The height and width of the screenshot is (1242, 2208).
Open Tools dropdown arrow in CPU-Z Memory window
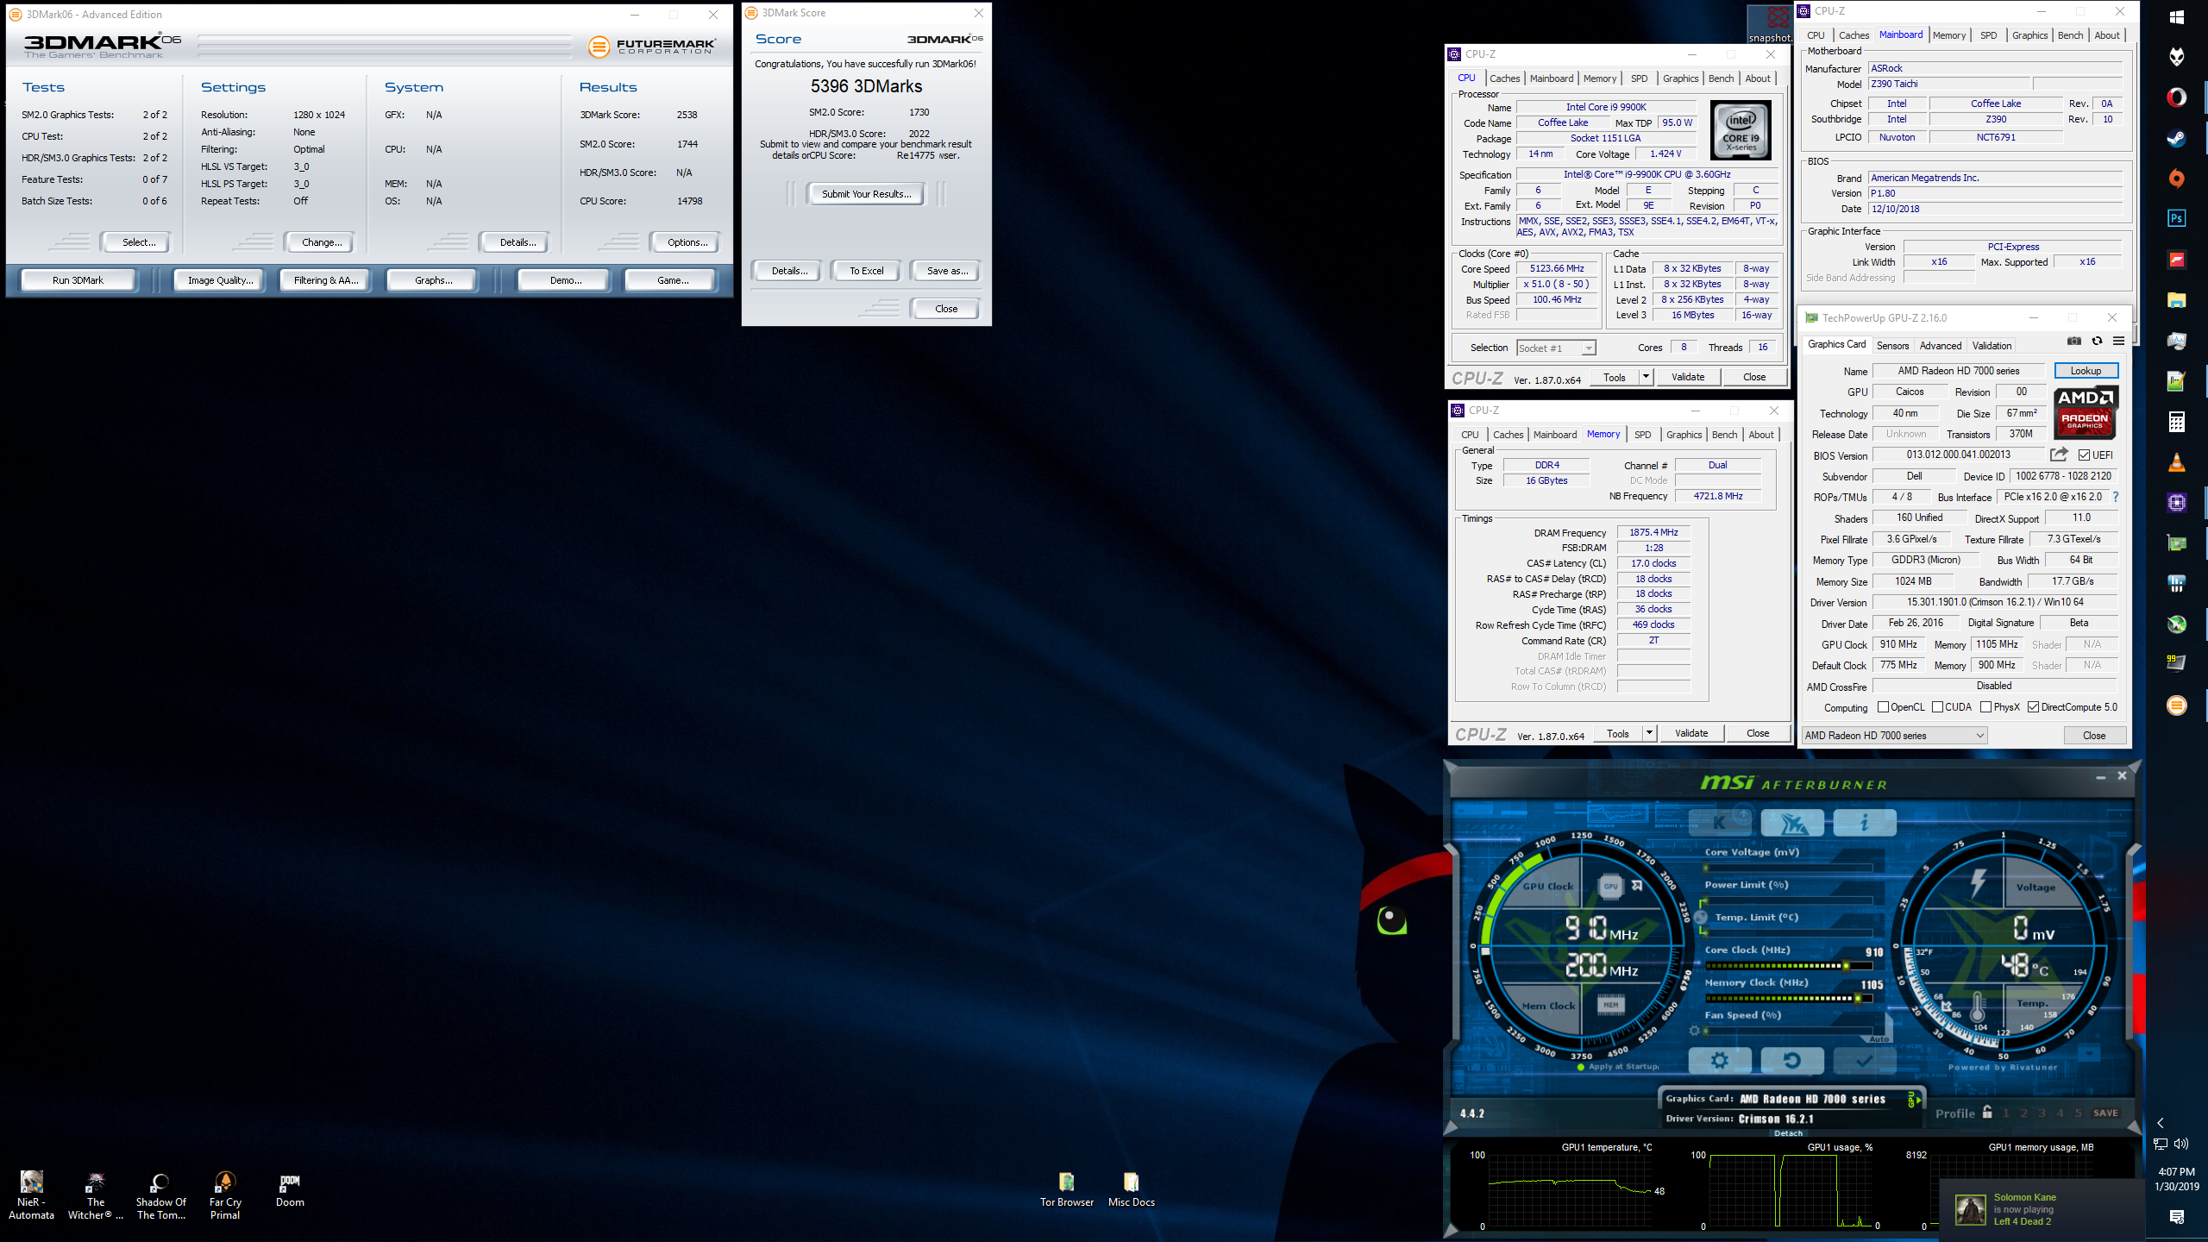coord(1648,733)
